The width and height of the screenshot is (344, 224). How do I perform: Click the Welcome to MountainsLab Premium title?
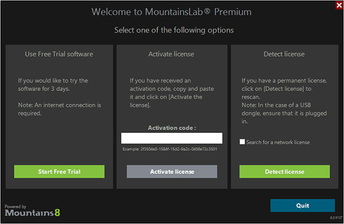171,12
